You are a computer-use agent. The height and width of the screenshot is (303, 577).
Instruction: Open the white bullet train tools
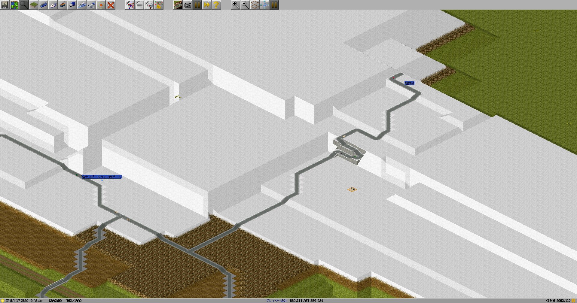click(x=53, y=5)
